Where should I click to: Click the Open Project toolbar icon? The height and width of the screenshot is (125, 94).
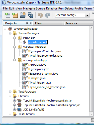pyautogui.click(x=23, y=15)
